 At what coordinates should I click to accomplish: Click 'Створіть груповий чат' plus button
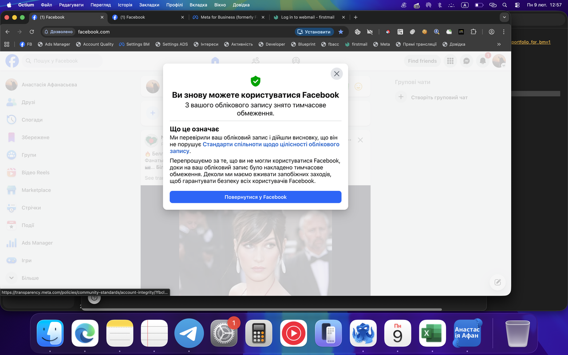401,97
